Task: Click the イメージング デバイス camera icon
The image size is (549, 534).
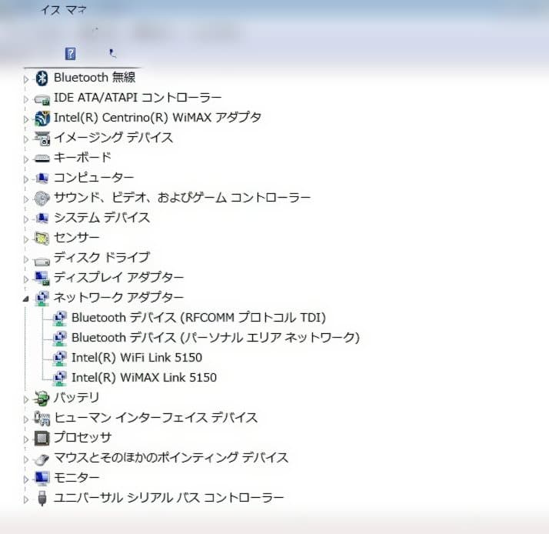Action: pyautogui.click(x=42, y=139)
